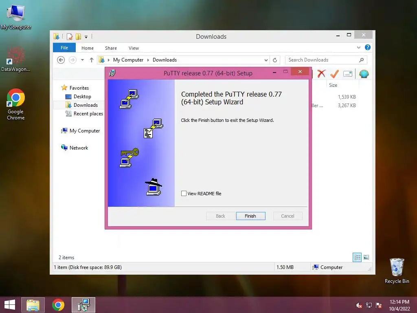Switch to details view icon

[x=357, y=257]
